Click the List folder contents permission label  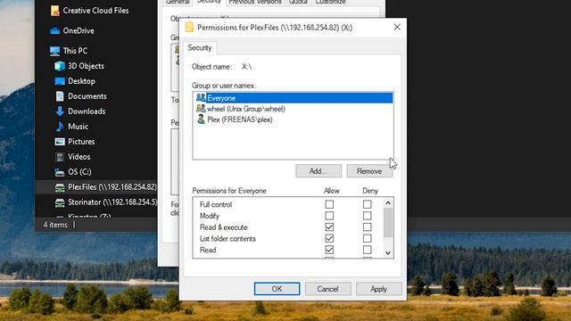pyautogui.click(x=228, y=239)
